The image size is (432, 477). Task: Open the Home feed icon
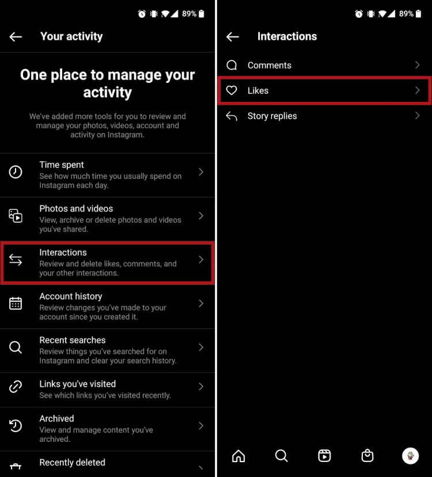click(238, 456)
